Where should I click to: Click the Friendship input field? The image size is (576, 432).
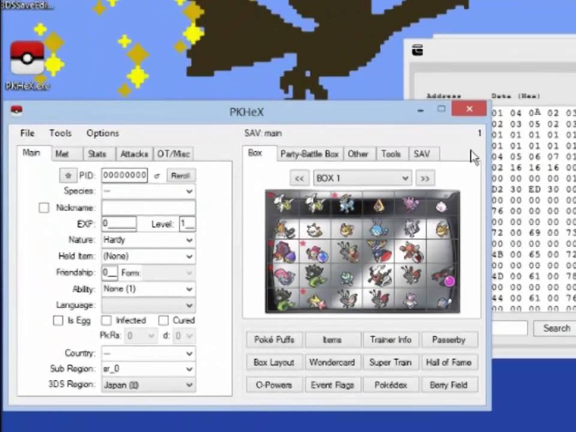coord(109,272)
